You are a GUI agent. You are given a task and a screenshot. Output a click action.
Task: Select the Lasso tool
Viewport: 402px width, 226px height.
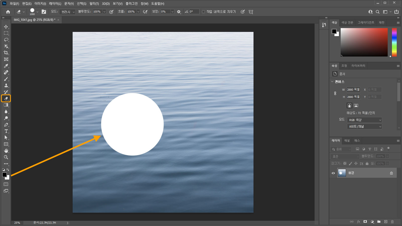pyautogui.click(x=6, y=40)
